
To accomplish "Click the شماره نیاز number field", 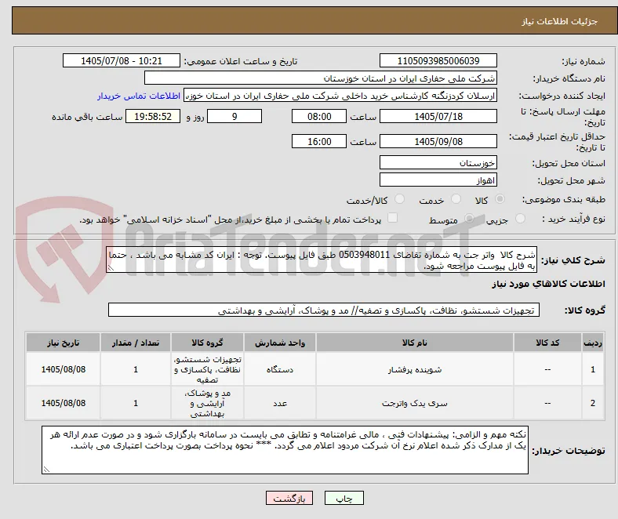I will point(438,60).
